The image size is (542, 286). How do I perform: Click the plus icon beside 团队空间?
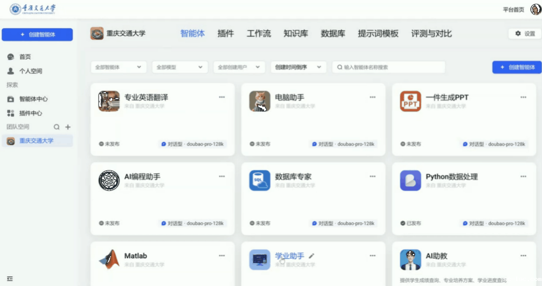(67, 127)
